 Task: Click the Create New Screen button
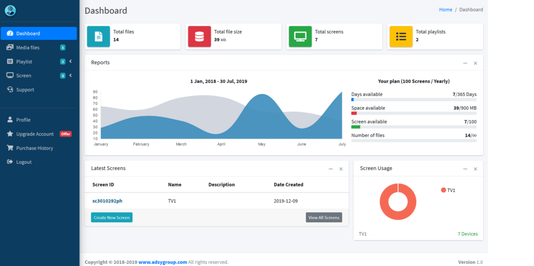[x=112, y=217]
